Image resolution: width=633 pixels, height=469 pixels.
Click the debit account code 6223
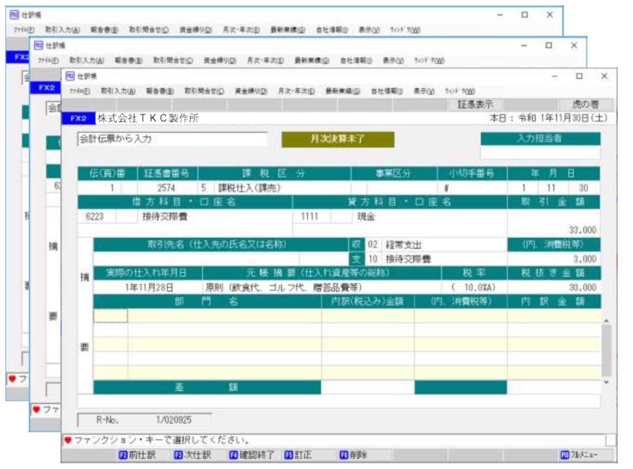(94, 216)
